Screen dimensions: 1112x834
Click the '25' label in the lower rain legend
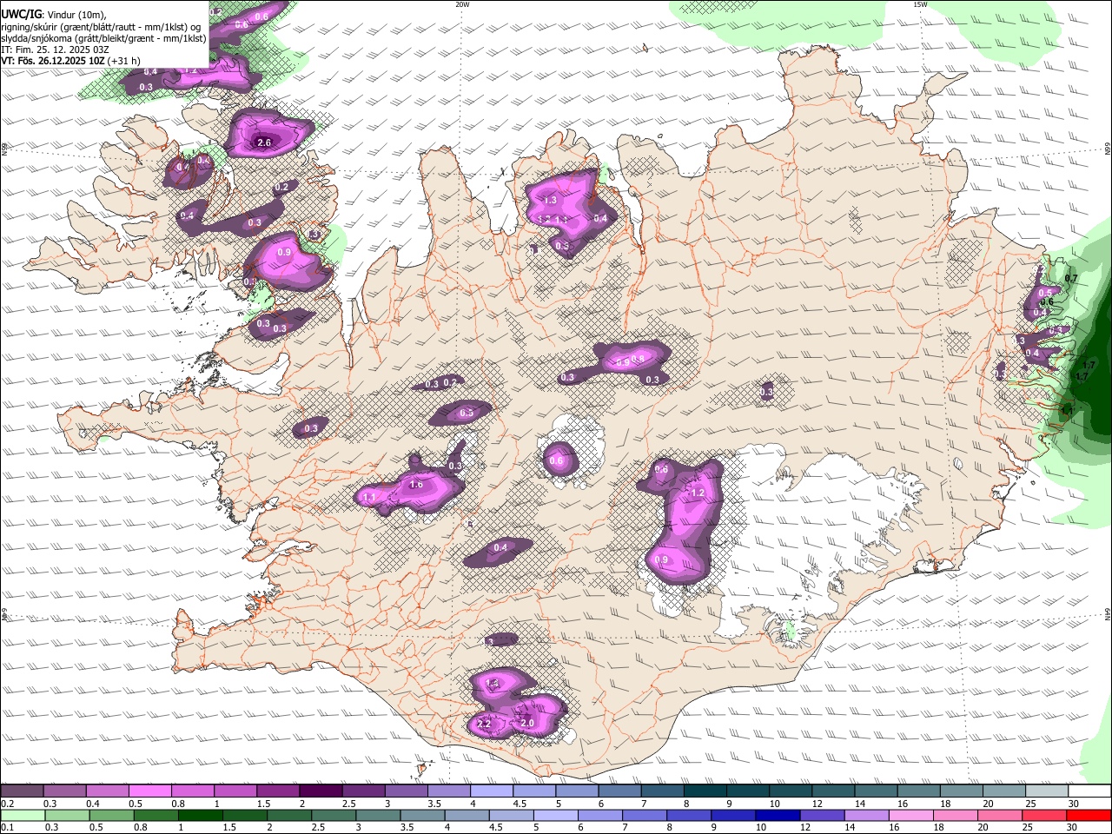point(1028,827)
